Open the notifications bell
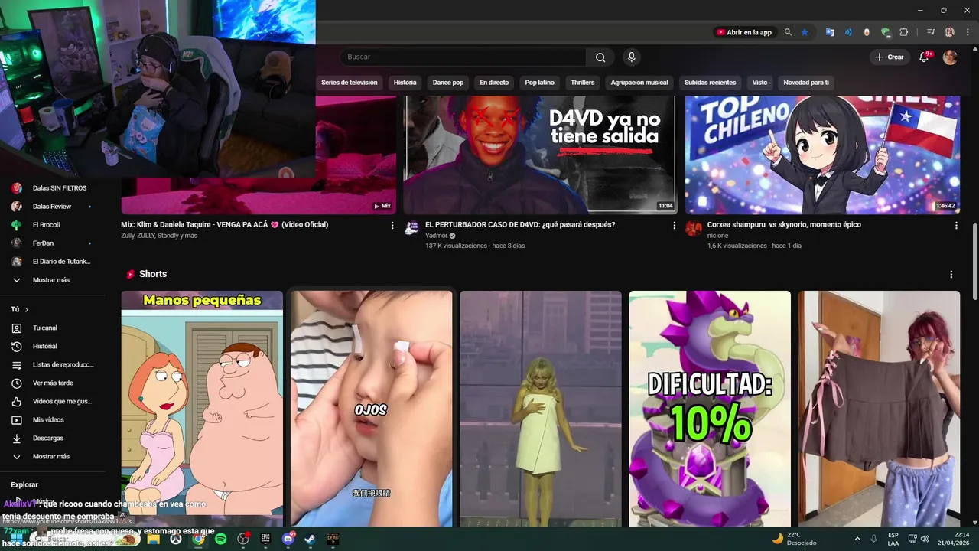 tap(924, 57)
